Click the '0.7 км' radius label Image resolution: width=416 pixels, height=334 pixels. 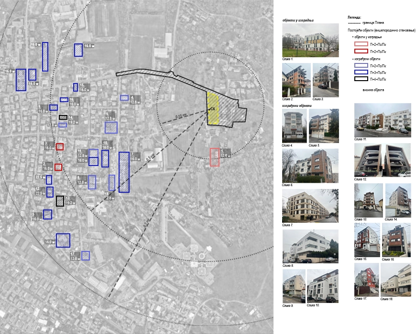146,223
